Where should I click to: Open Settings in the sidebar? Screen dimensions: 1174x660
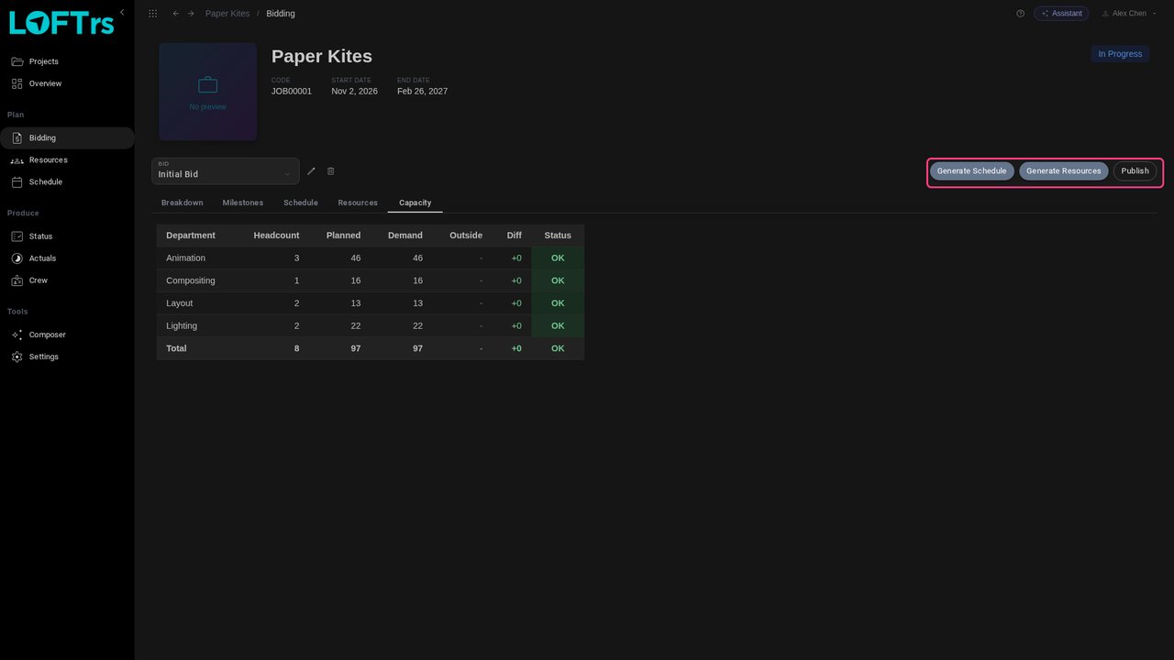click(x=67, y=357)
